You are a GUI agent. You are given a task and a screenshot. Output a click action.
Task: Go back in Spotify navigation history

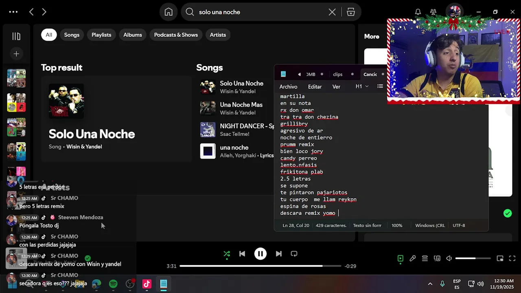[x=31, y=12]
